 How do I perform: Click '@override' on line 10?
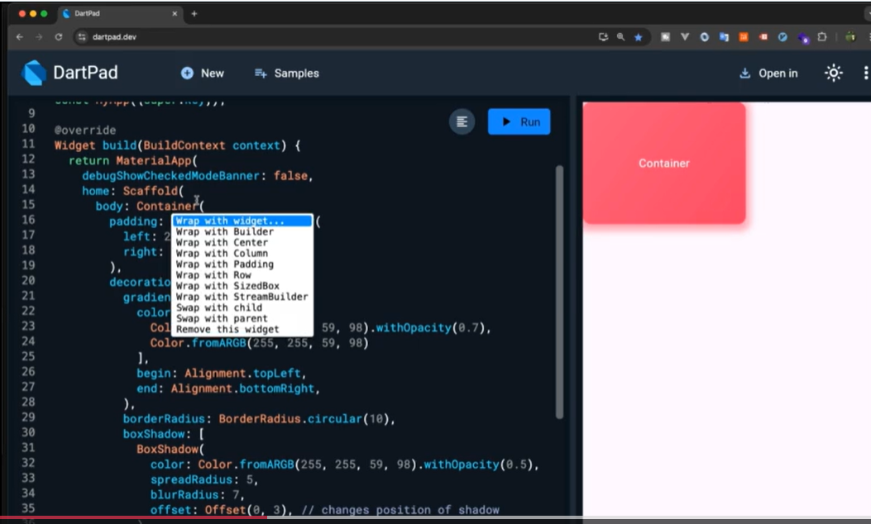click(x=85, y=130)
